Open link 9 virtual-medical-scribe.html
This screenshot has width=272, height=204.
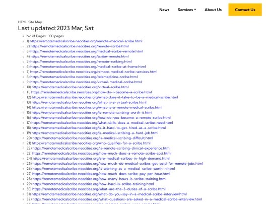click(86, 82)
